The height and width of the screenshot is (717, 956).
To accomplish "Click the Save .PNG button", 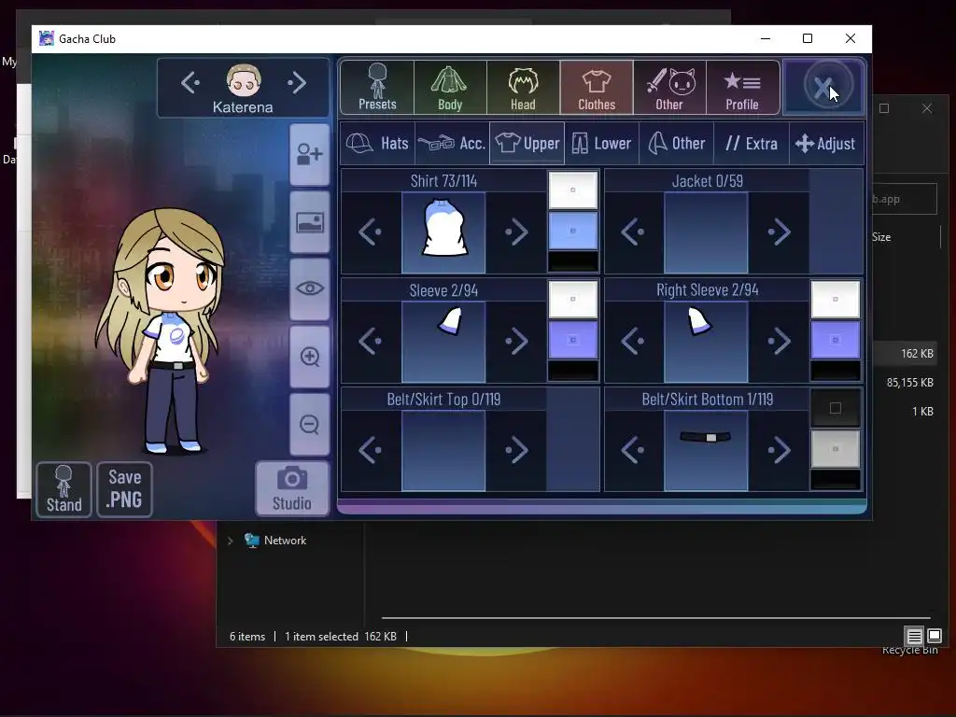I will point(124,489).
